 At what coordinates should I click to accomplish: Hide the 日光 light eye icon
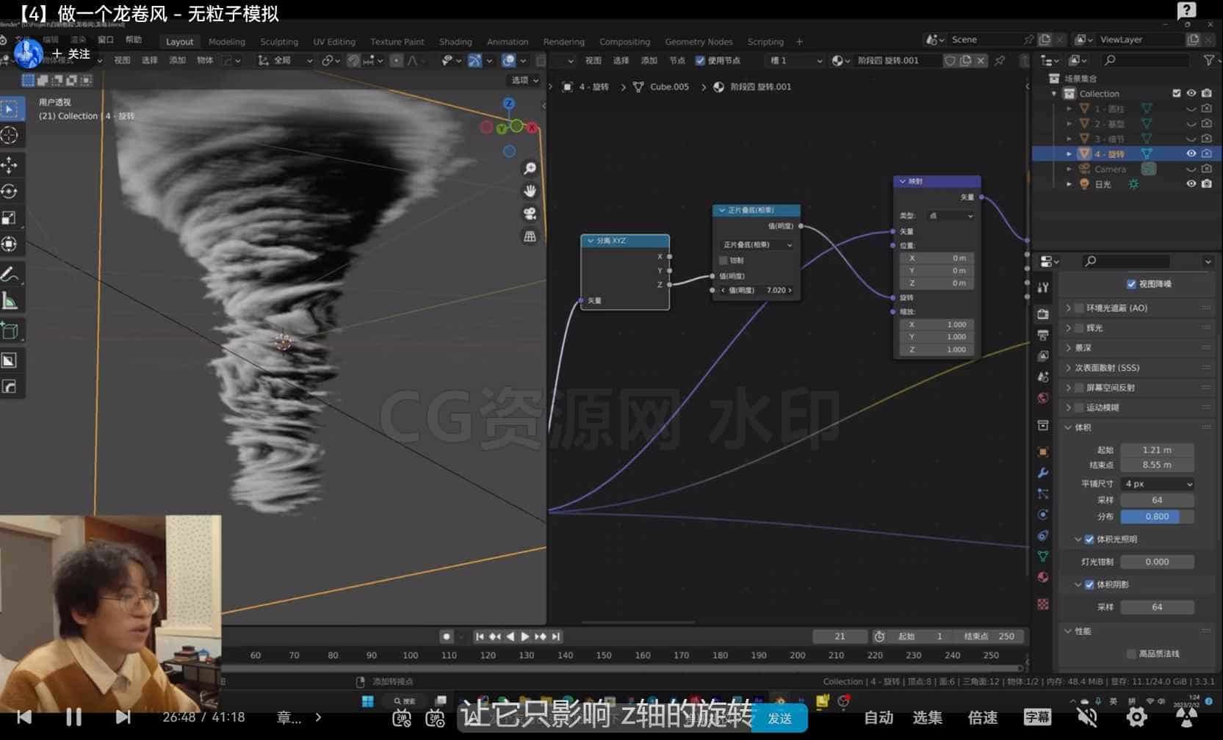[1191, 184]
